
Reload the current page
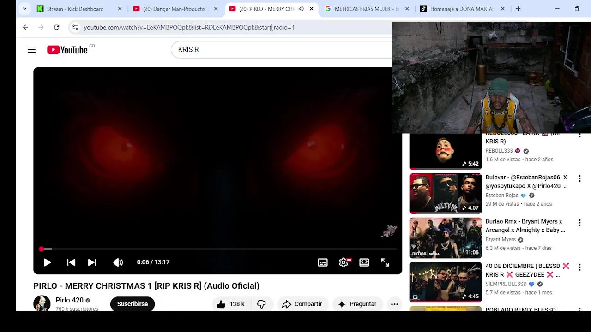(x=56, y=27)
